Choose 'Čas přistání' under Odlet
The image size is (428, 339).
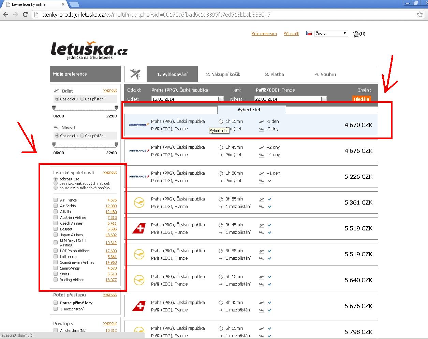pos(82,99)
